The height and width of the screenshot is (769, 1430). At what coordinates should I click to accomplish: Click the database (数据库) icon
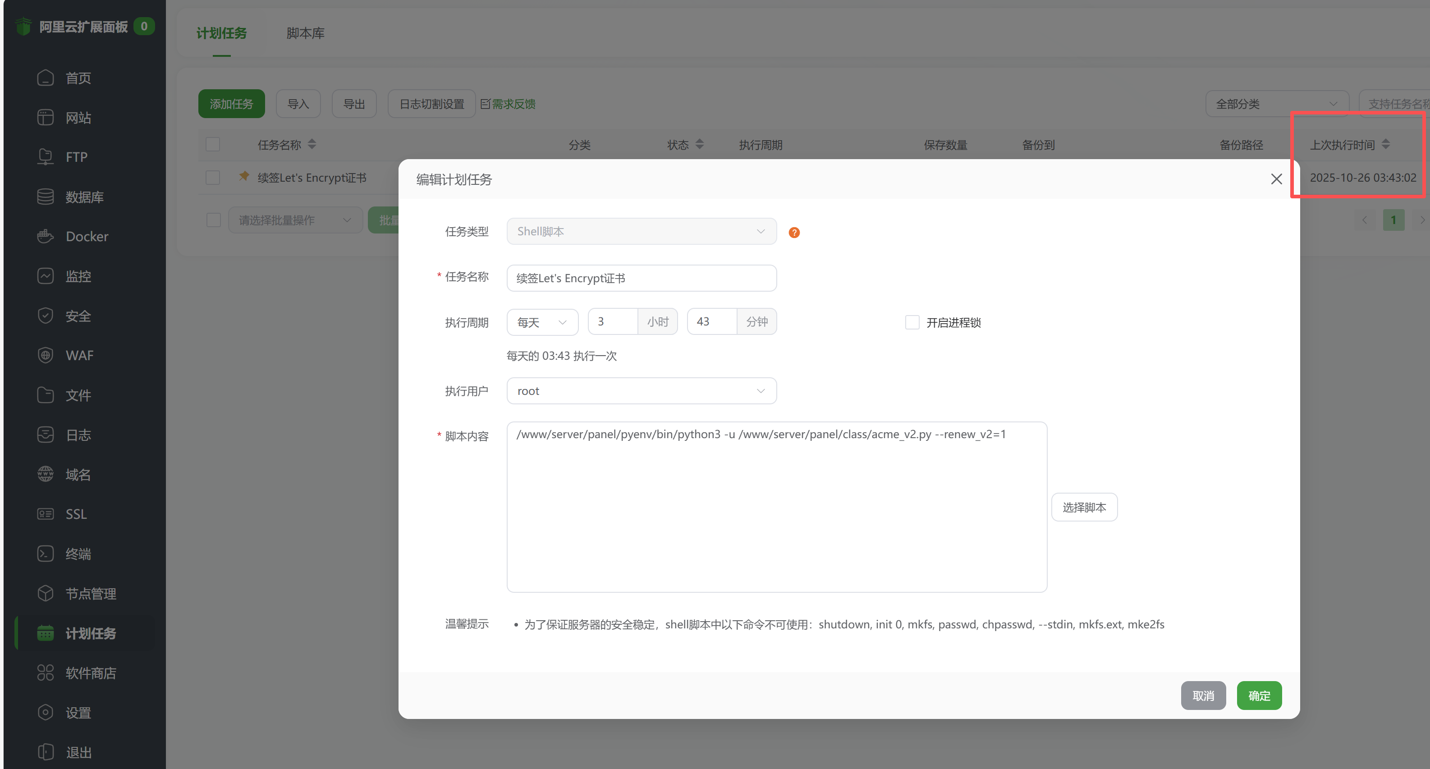click(x=46, y=197)
